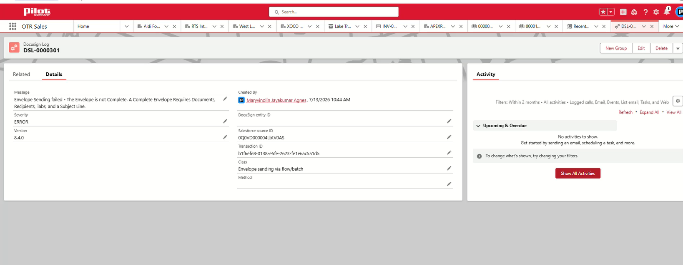
Task: Show more record actions dropdown arrow
Action: coord(678,48)
